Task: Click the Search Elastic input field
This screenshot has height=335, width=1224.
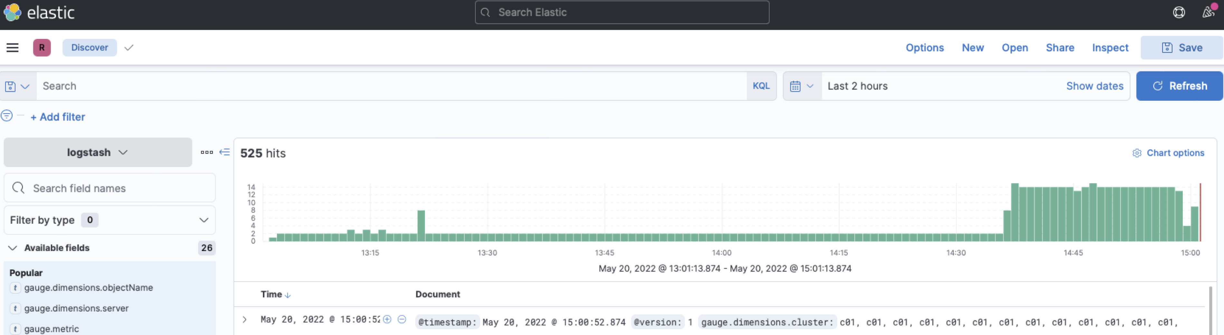Action: pos(622,12)
